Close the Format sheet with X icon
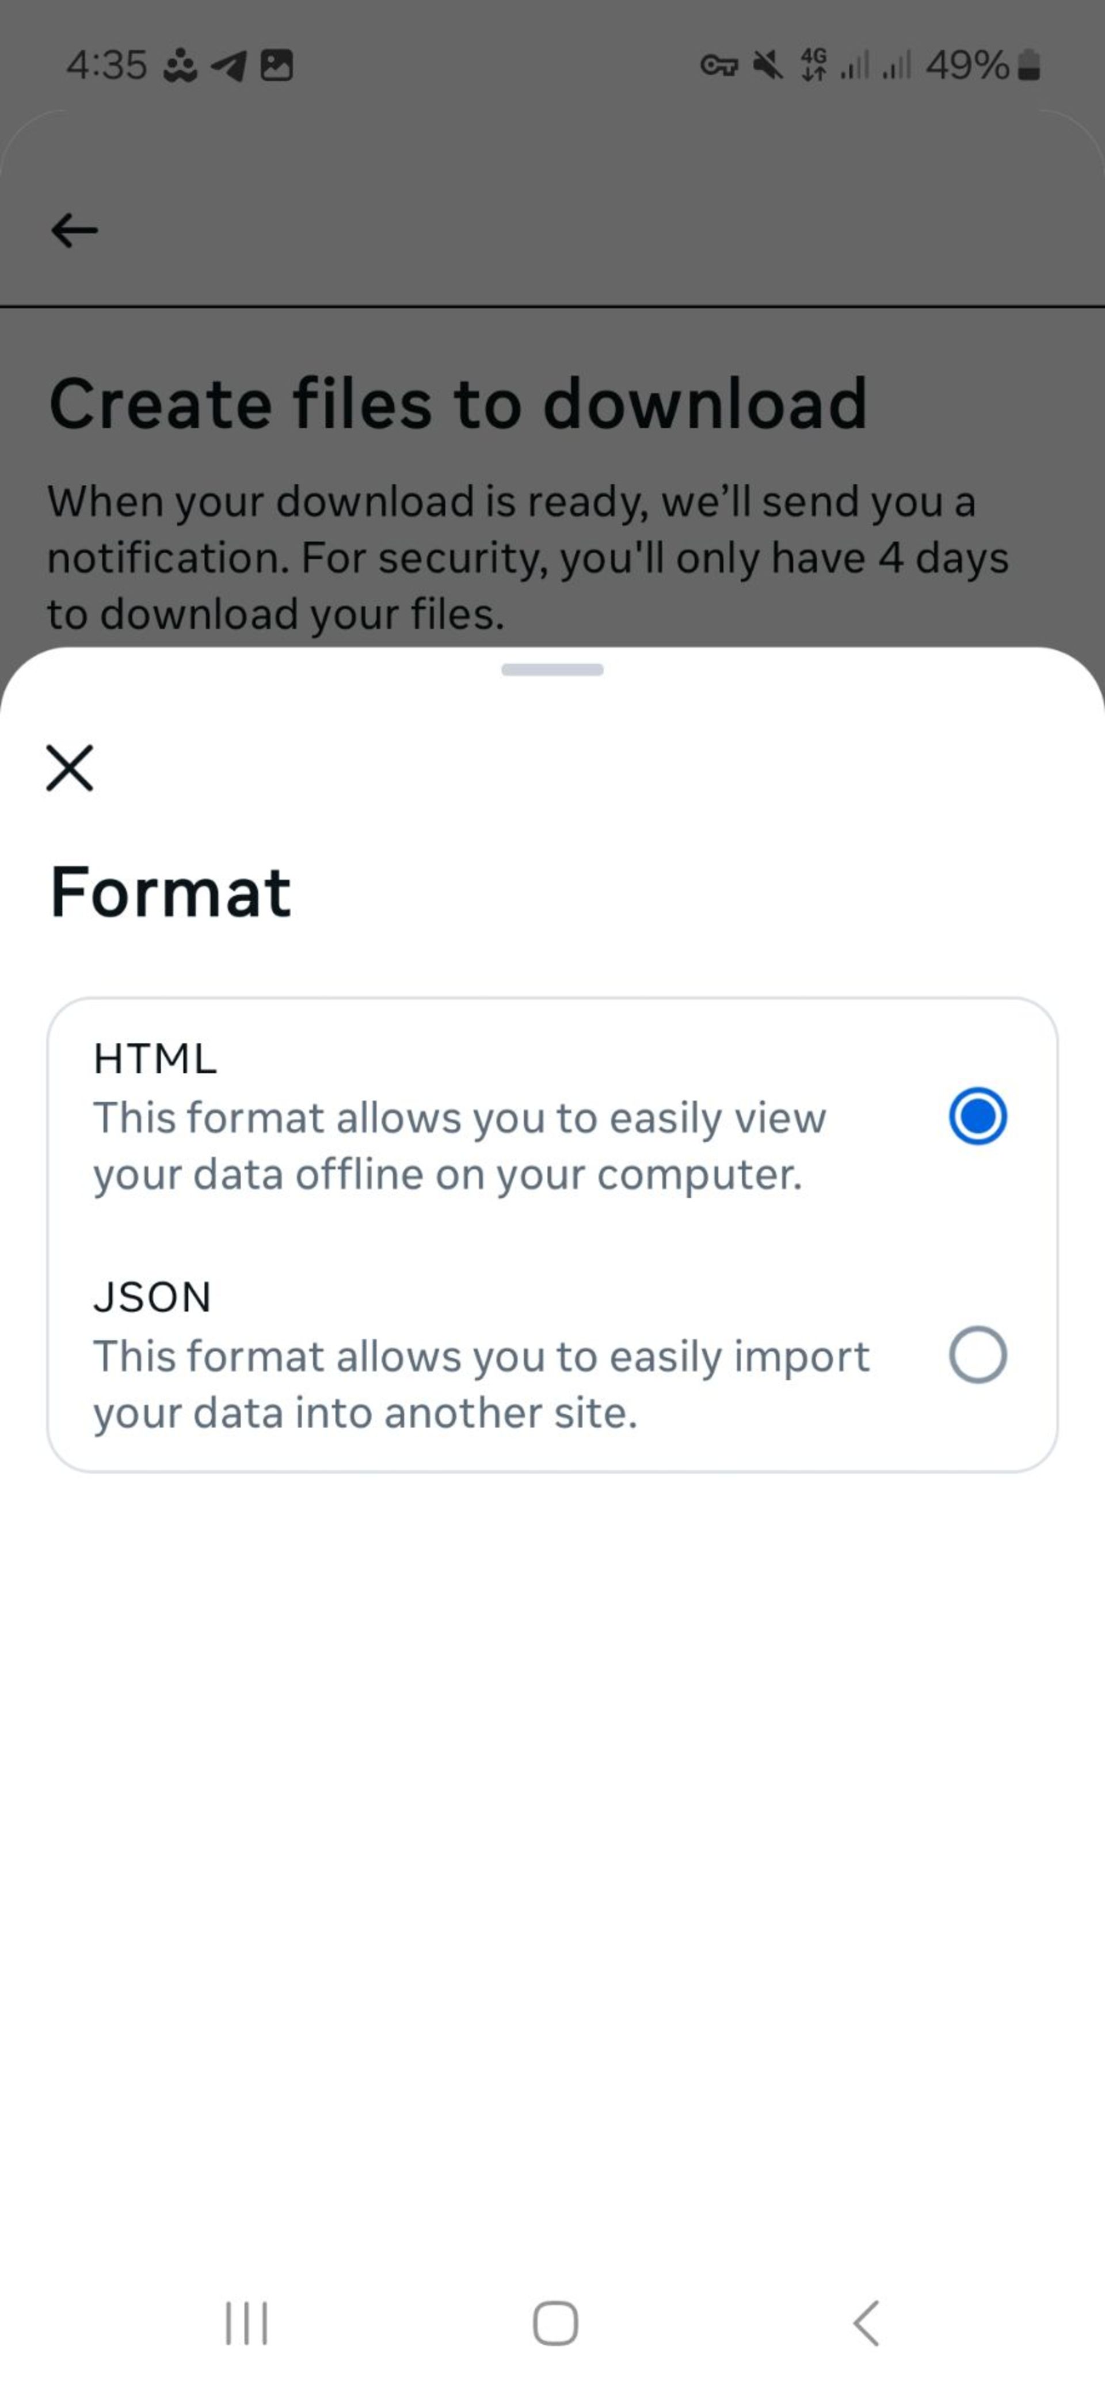This screenshot has width=1105, height=2396. (70, 768)
